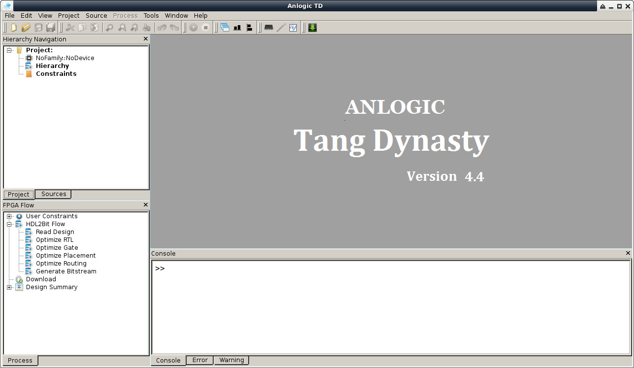The image size is (634, 368).
Task: Expand the User Constraints node
Action: [9, 216]
